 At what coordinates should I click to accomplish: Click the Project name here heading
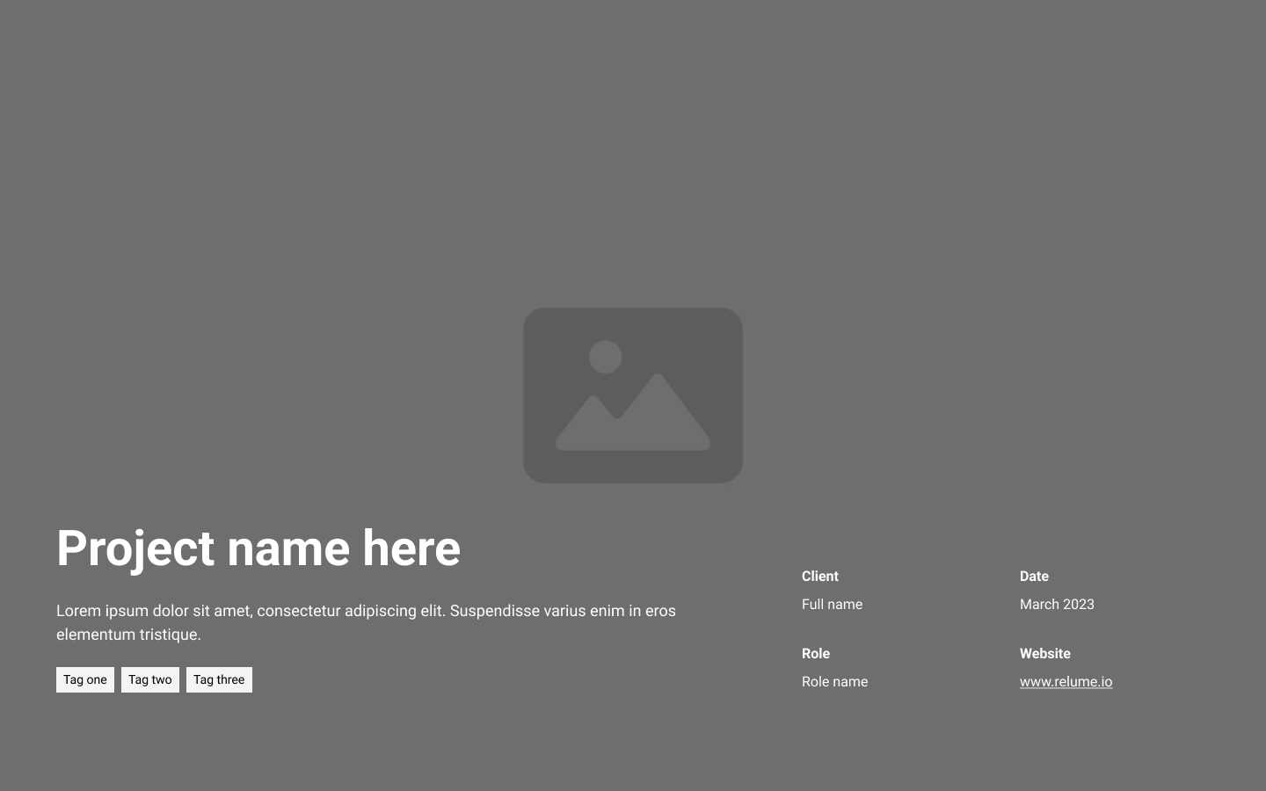click(258, 548)
